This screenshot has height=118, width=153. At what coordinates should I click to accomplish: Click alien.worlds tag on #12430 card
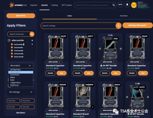pyautogui.click(x=136, y=62)
